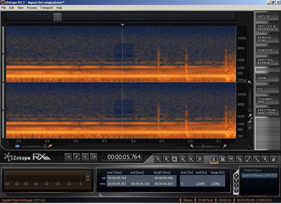
Task: Click the horizontal time zoom slider knob
Action: [x=203, y=146]
